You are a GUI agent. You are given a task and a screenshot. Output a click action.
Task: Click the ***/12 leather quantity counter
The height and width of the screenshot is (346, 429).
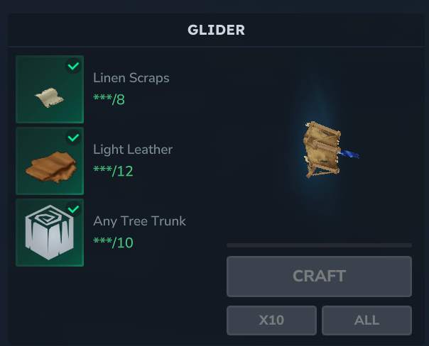113,171
